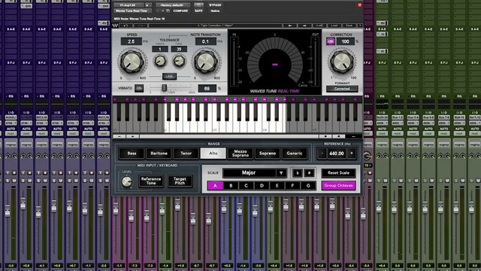Screen dimensions: 481x271
Task: Click the Tolerance Time knob
Action: pyautogui.click(x=179, y=61)
